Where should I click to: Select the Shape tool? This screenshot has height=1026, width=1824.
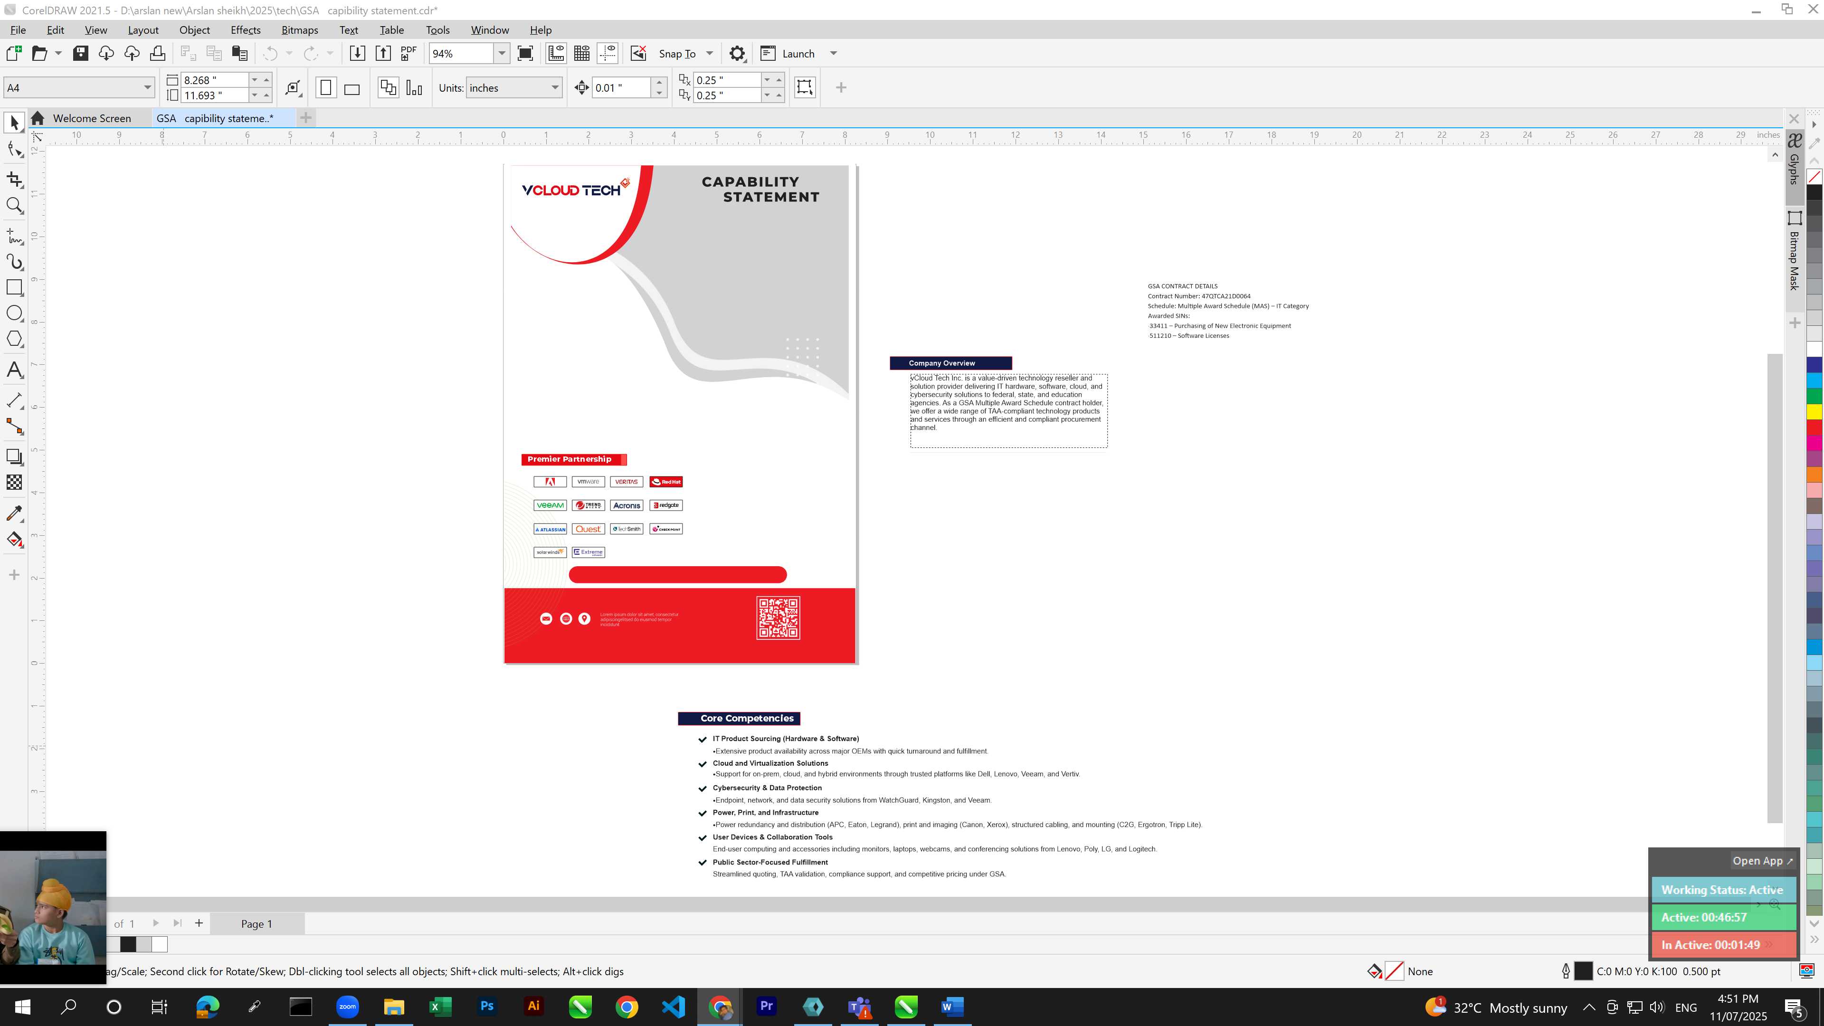coord(14,149)
